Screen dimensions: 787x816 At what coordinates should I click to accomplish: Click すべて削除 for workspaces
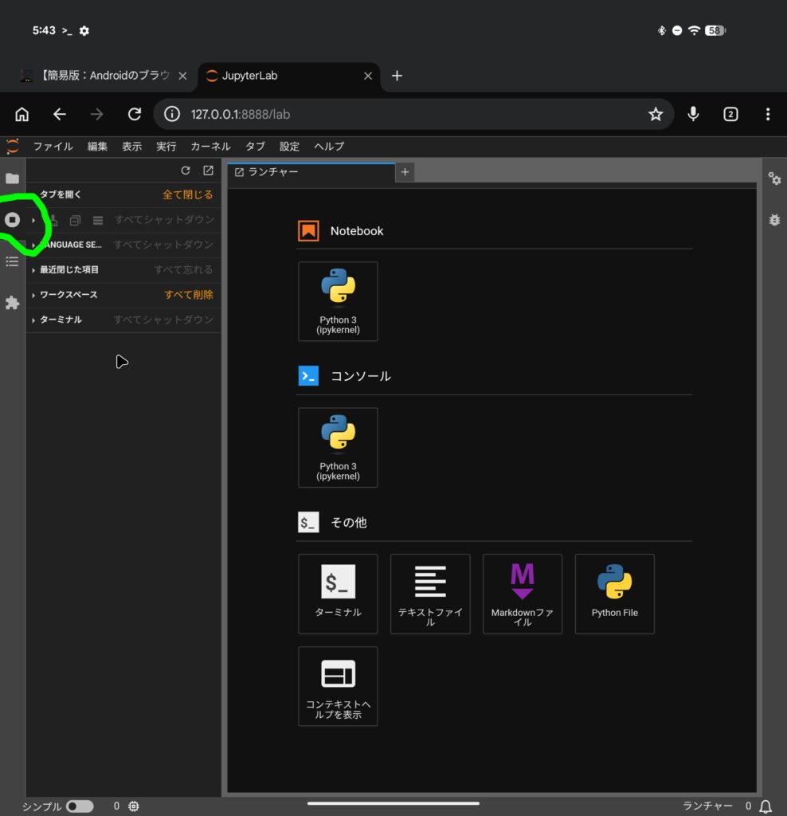pos(189,295)
